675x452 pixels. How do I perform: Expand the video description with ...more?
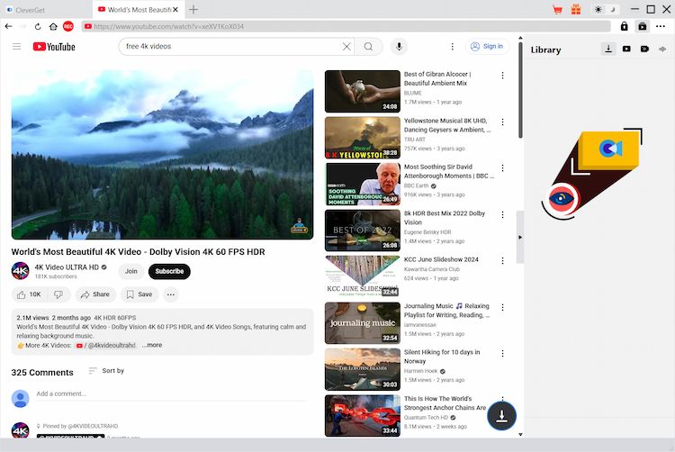pyautogui.click(x=151, y=345)
